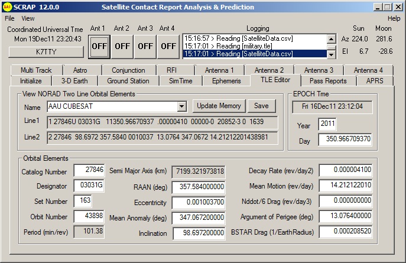Minimize the SCRAP window
406x263 pixels.
click(x=378, y=7)
